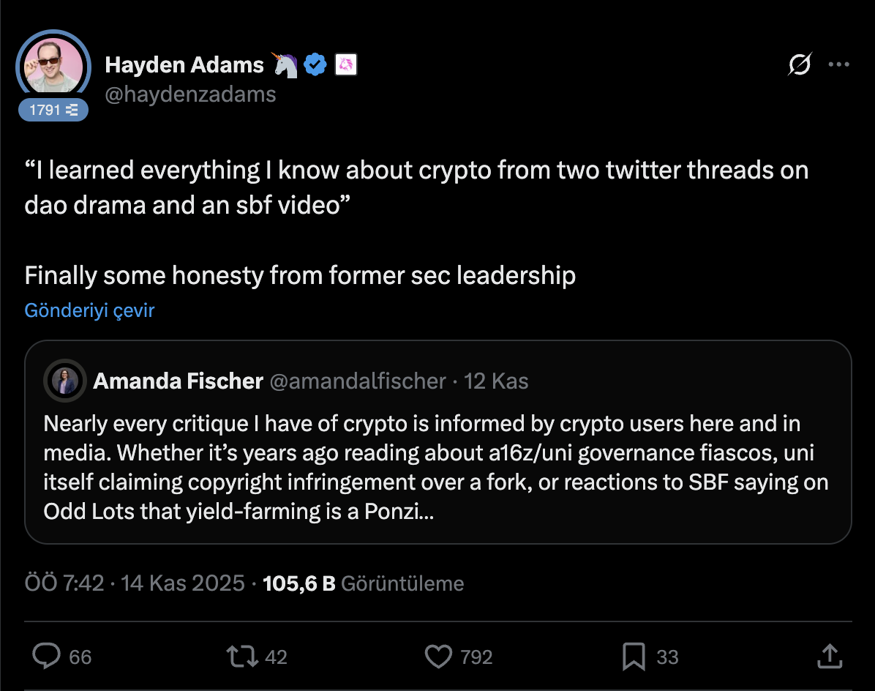The width and height of the screenshot is (875, 691).
Task: Click Hayden Adams profile picture
Action: coord(53,66)
